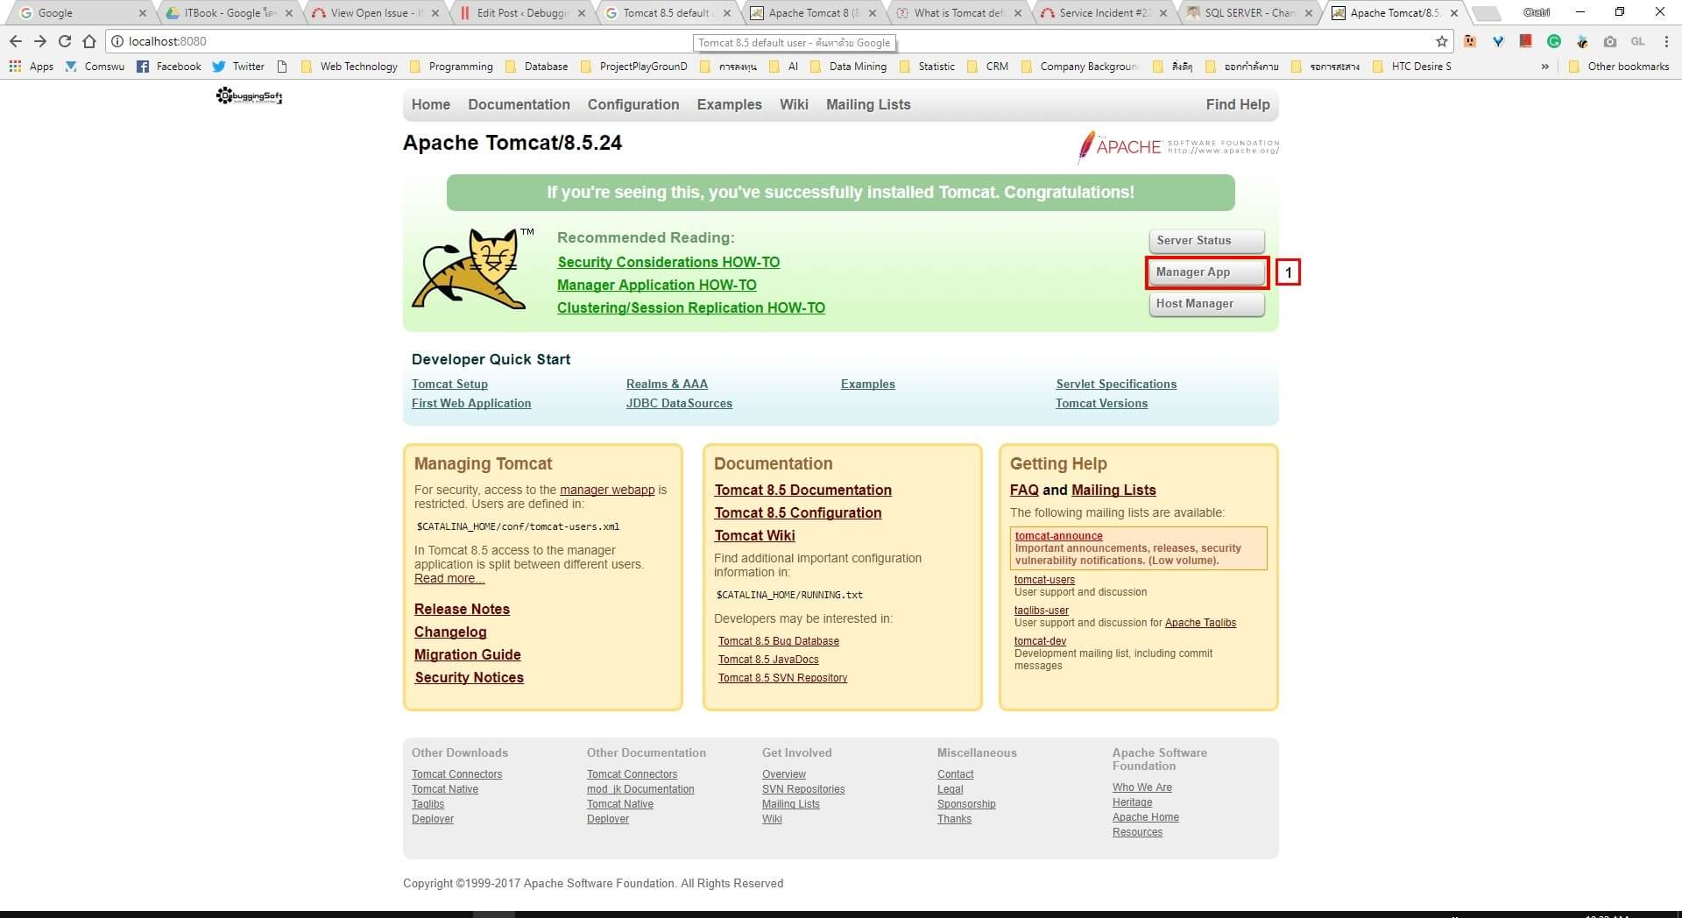This screenshot has height=918, width=1682.
Task: Open the blue V extension icon
Action: click(x=1498, y=41)
